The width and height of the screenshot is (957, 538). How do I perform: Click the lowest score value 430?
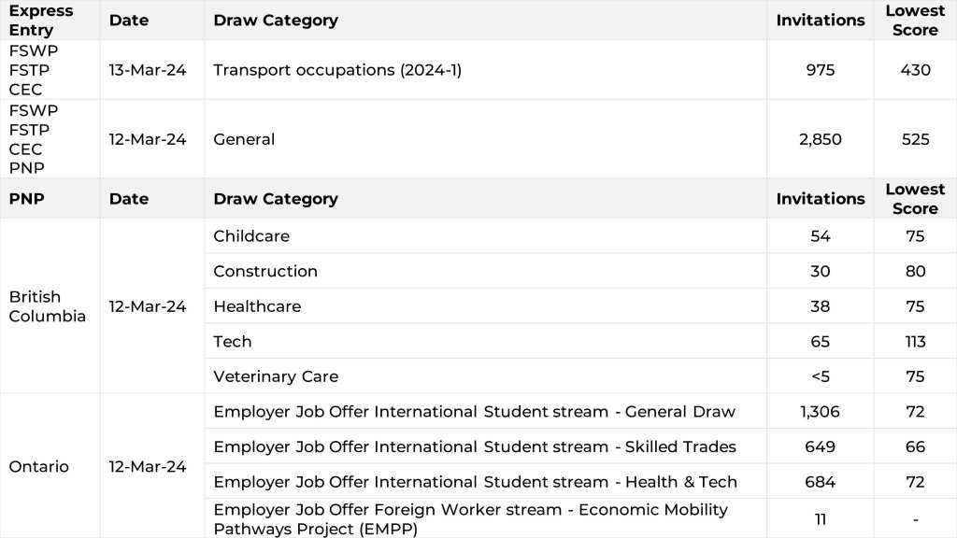click(915, 70)
